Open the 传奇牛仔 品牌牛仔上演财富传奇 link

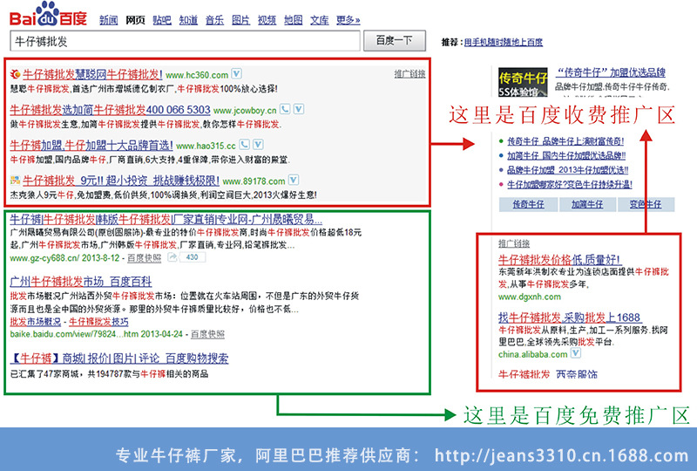coord(565,141)
